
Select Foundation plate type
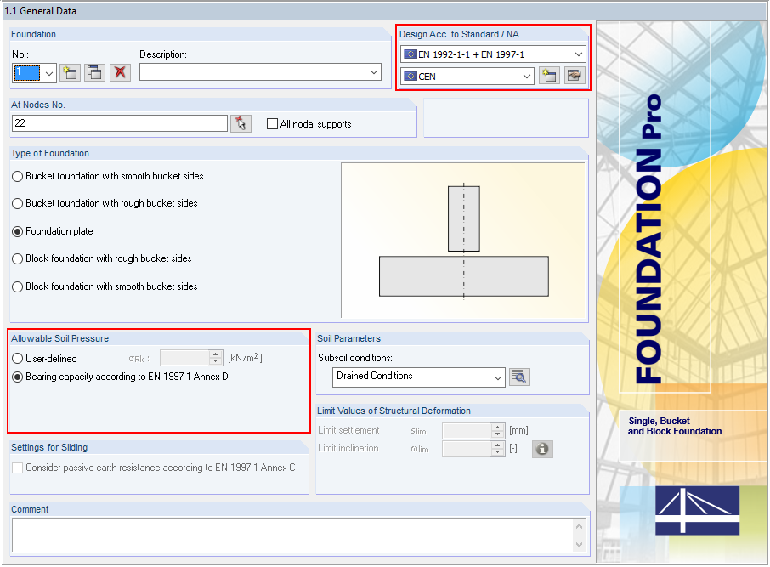click(x=17, y=231)
